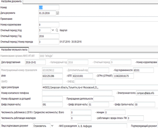Switch to the Настройки документа tab
The image size is (158, 128).
tap(11, 2)
